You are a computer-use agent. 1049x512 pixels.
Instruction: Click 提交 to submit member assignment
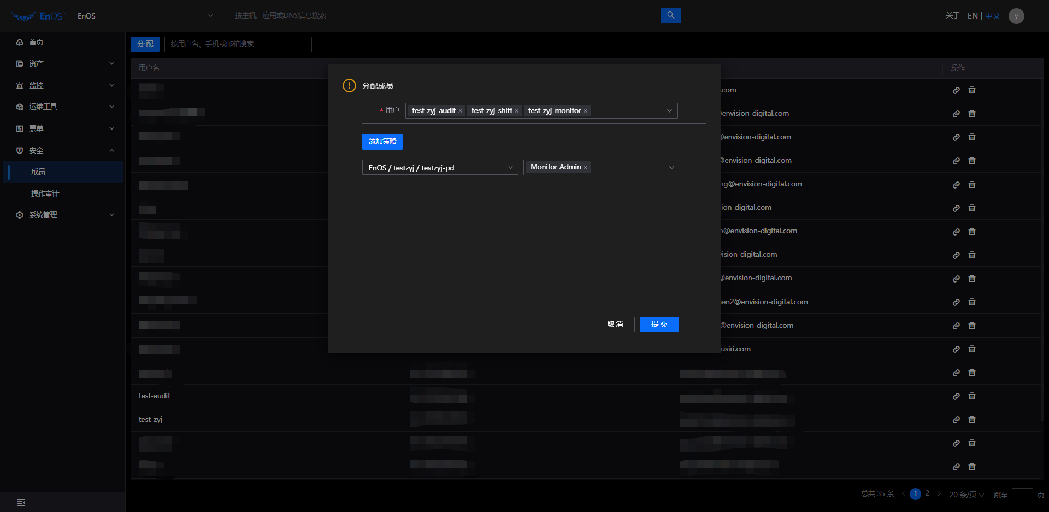(659, 325)
